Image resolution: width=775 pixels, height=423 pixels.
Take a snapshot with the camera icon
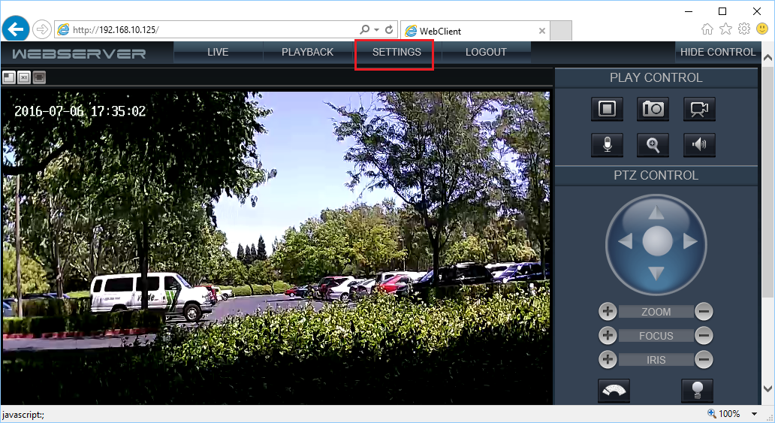coord(653,109)
